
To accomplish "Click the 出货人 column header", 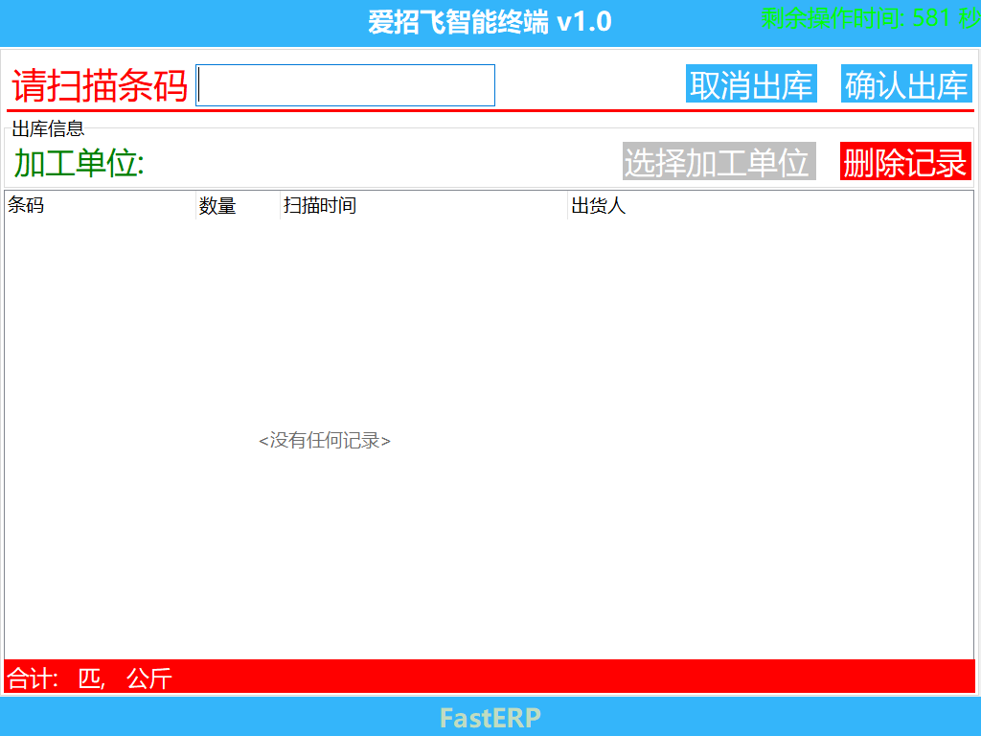I will pyautogui.click(x=770, y=205).
